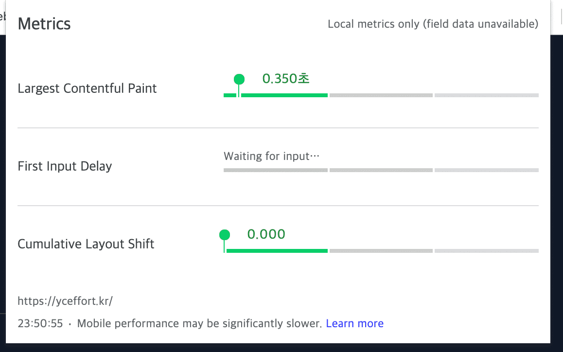
Task: Click the green Cumulative Layout Shift marker dot
Action: coord(225,235)
